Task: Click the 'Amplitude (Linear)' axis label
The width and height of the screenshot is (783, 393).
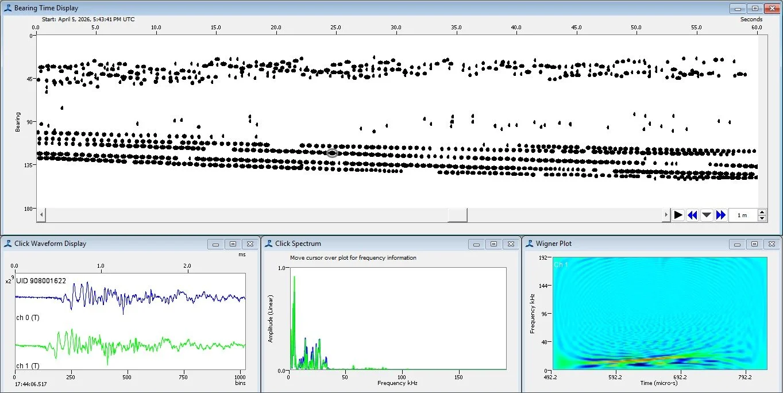Action: pos(271,318)
